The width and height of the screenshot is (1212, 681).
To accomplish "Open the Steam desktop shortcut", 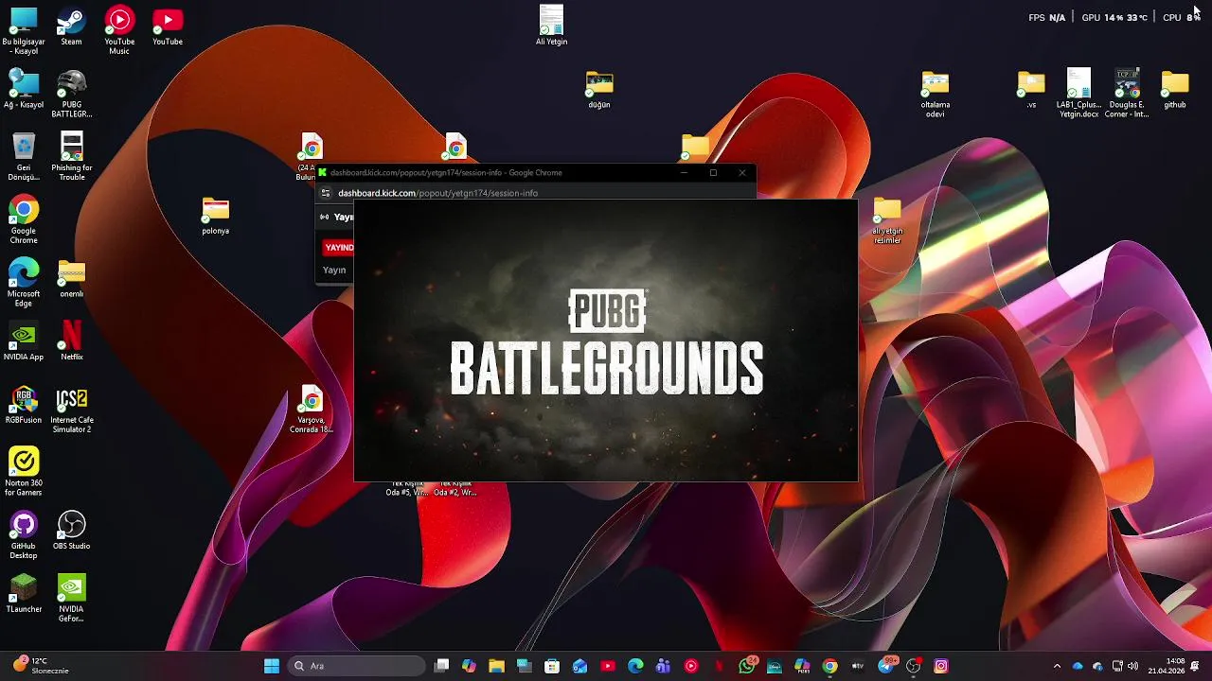I will [71, 26].
